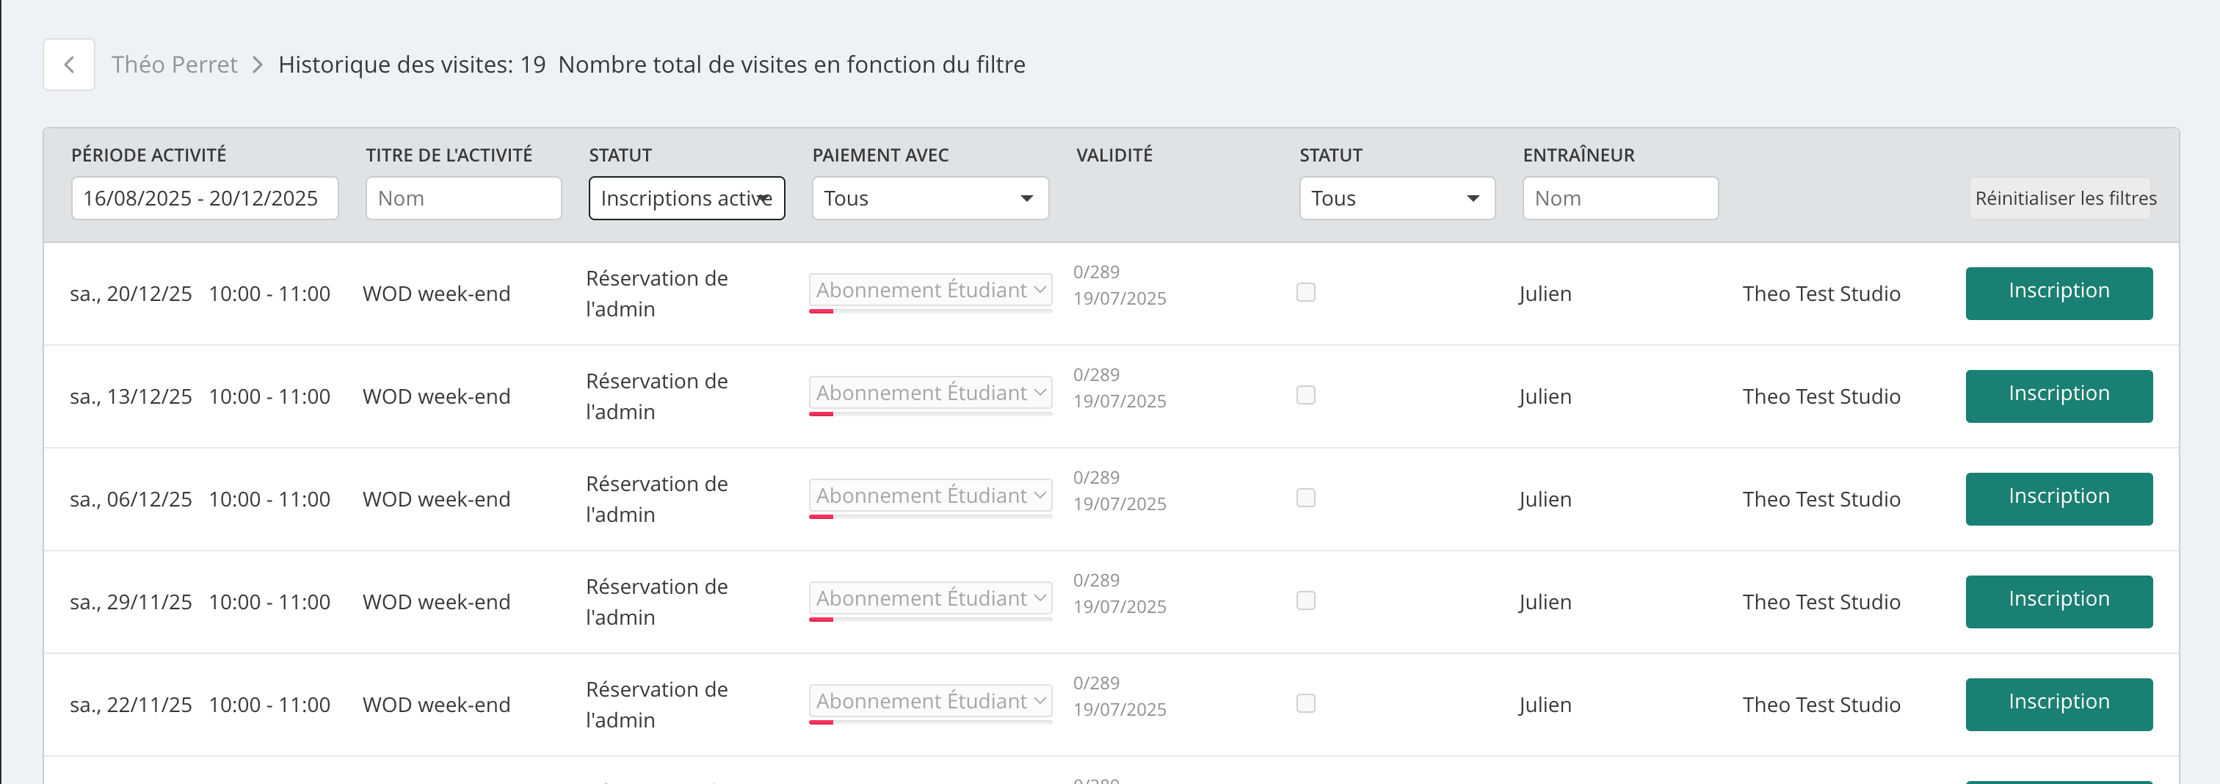Click 'Réservation de l'admin' in 13/12/25 row
2220x784 pixels.
(657, 396)
